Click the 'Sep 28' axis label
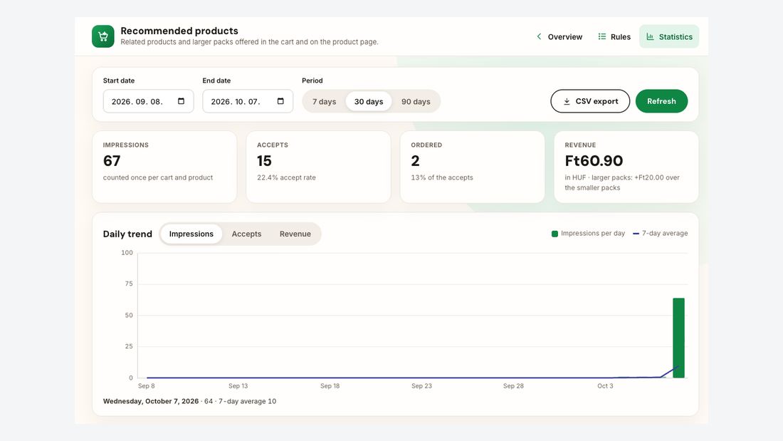783x441 pixels. (x=513, y=386)
